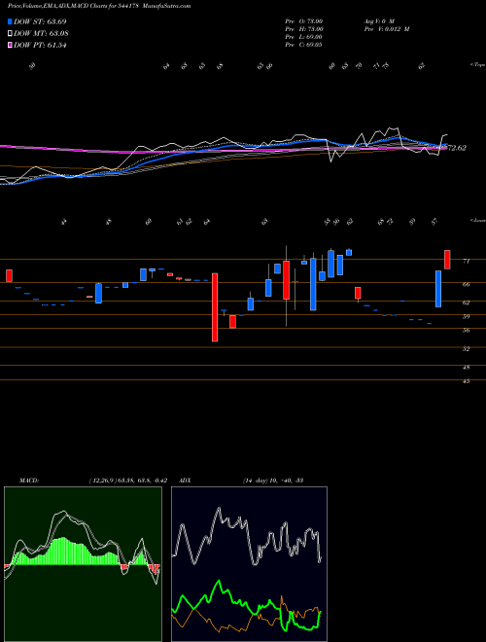This screenshot has width=486, height=642.
Task: Click the 'Pre O: 73.00' value
Action: [x=304, y=21]
